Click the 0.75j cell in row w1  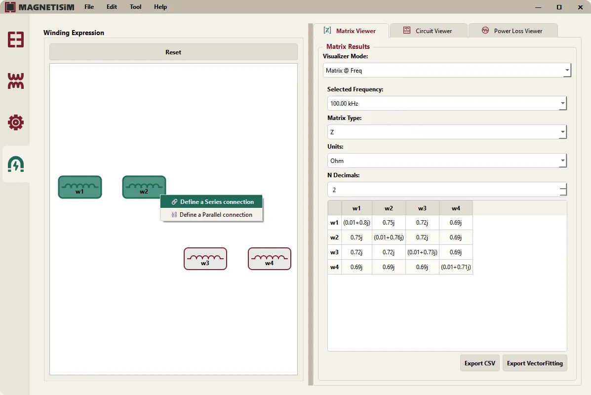pyautogui.click(x=389, y=223)
